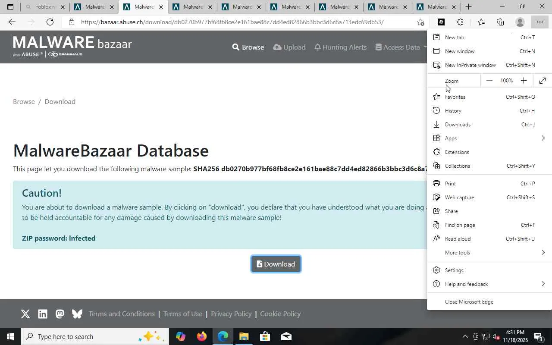Open Settings from the Edge menu
Viewport: 552px width, 345px height.
(x=489, y=270)
